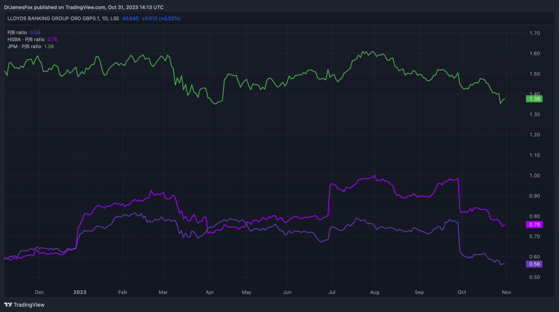This screenshot has height=312, width=559.
Task: Click the magenta 0.76 HSBA price tag
Action: tap(533, 225)
